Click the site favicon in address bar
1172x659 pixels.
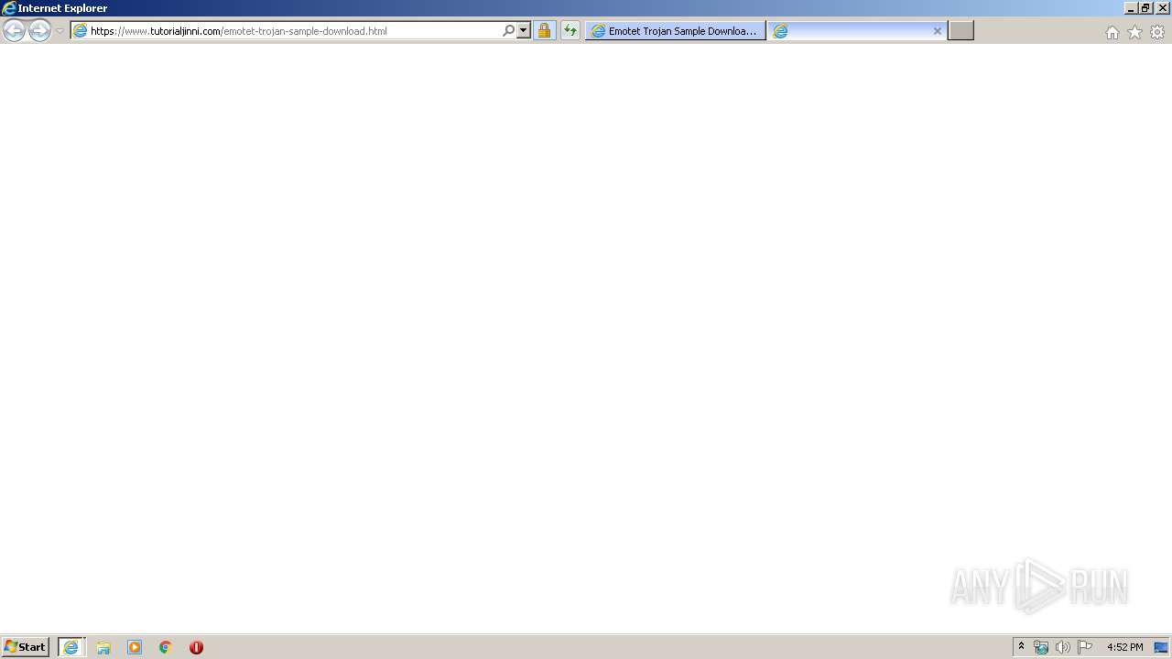click(80, 31)
